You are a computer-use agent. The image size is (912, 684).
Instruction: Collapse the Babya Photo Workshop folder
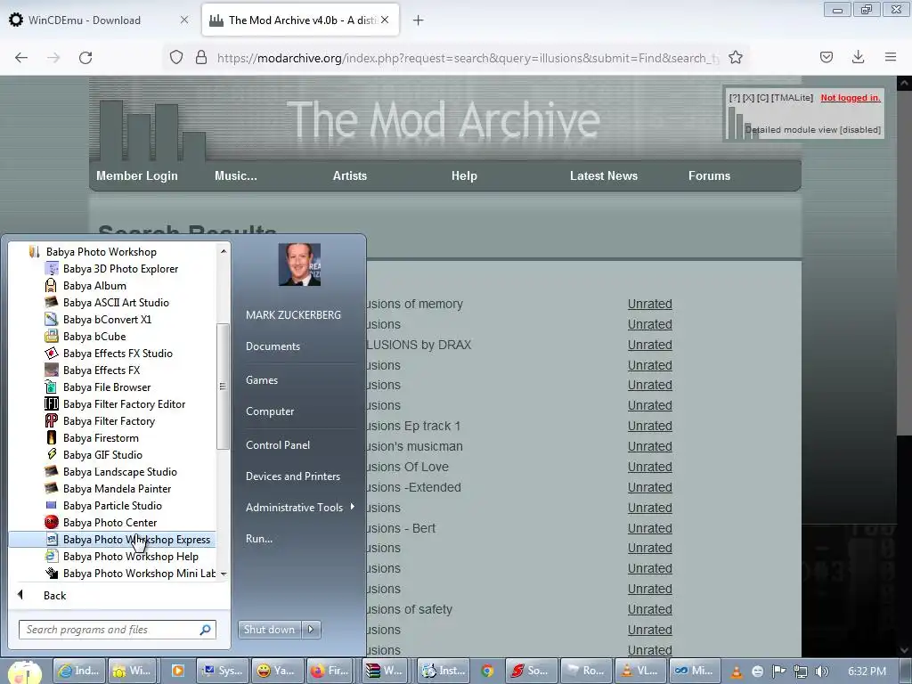click(x=93, y=252)
